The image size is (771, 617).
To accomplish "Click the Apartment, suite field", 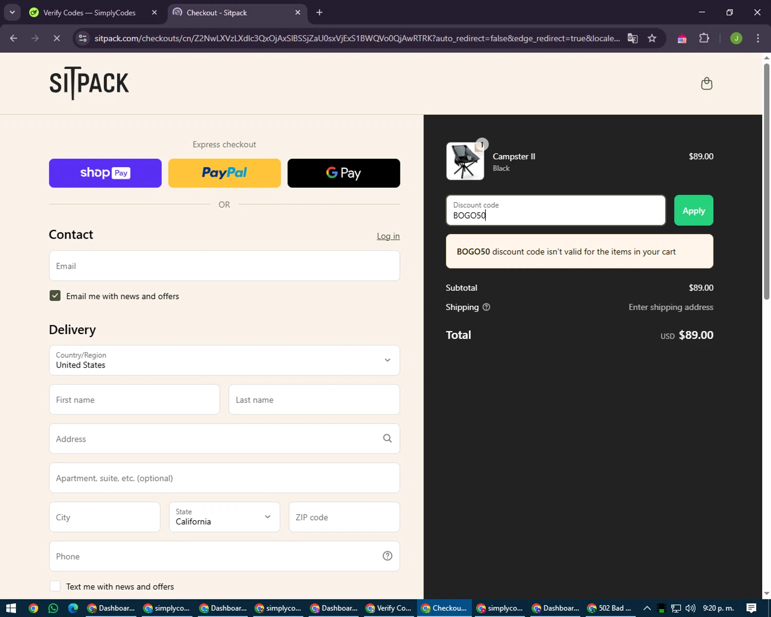I will click(x=224, y=478).
